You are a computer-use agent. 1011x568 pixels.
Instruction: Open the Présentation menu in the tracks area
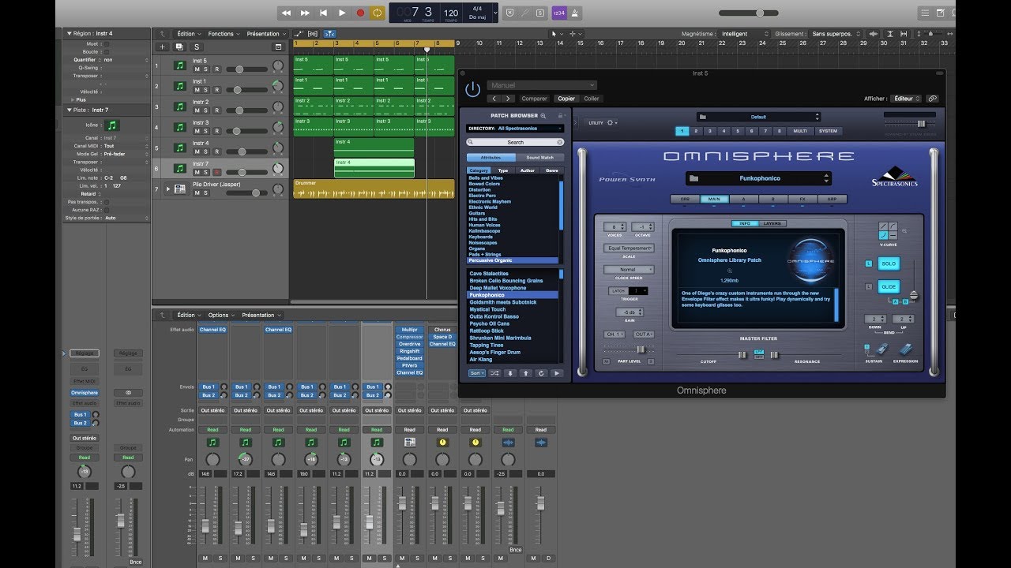click(265, 34)
